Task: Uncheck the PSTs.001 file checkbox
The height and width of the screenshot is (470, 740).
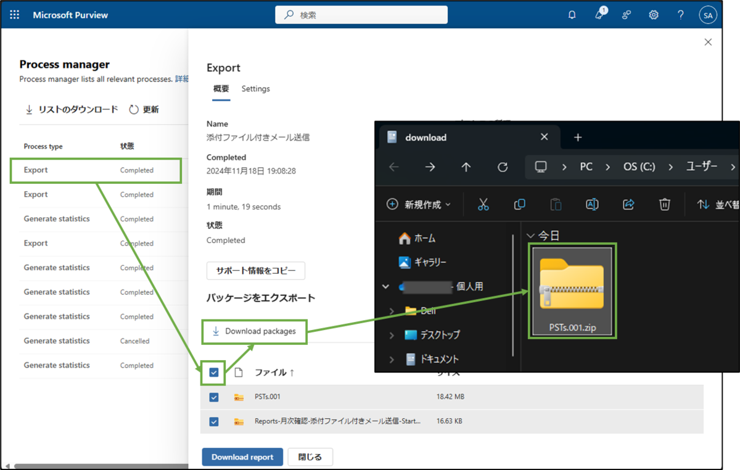Action: pyautogui.click(x=214, y=397)
